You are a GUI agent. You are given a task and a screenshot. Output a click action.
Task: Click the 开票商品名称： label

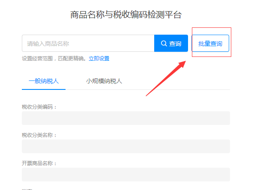[x=39, y=163]
